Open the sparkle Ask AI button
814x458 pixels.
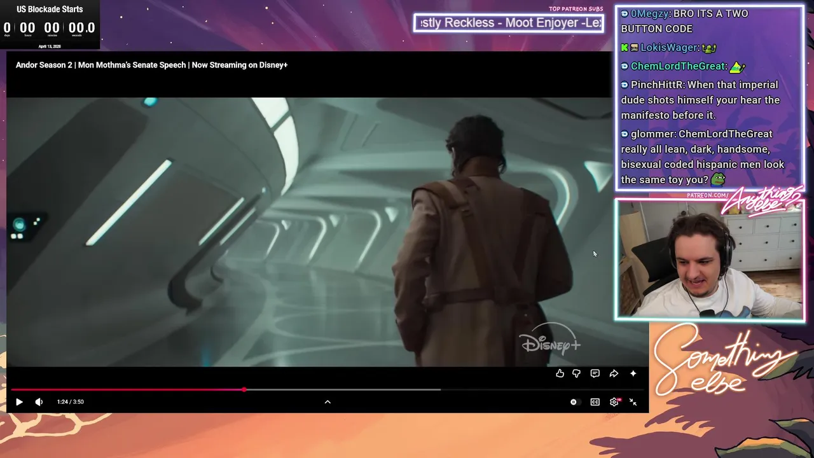633,374
